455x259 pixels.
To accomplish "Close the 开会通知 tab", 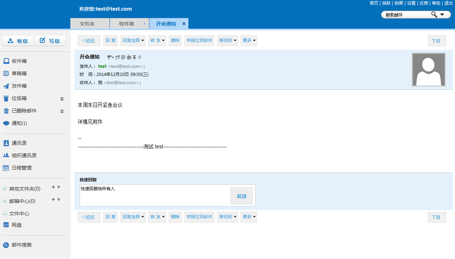I will coord(184,24).
